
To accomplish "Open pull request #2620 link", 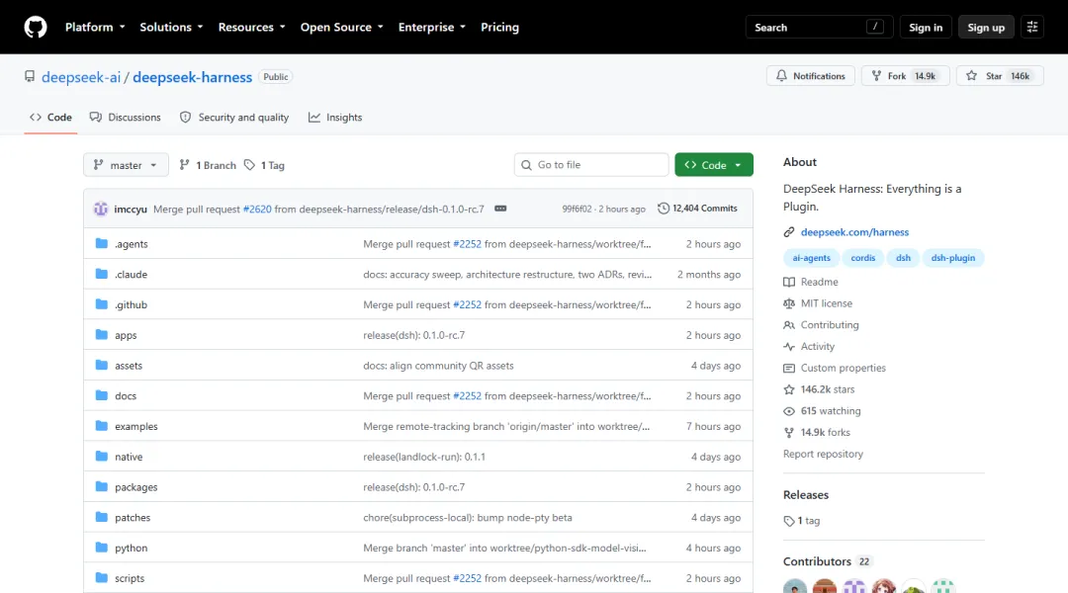I will (257, 209).
